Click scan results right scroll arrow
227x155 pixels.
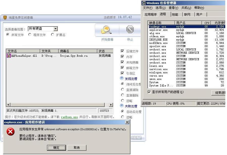(111, 105)
